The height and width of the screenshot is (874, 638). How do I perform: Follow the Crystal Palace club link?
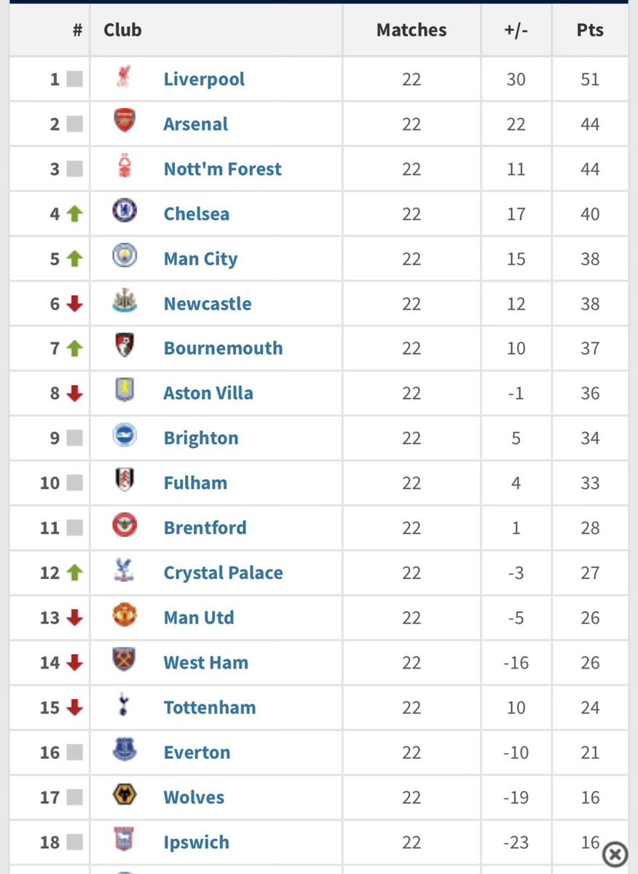click(223, 572)
